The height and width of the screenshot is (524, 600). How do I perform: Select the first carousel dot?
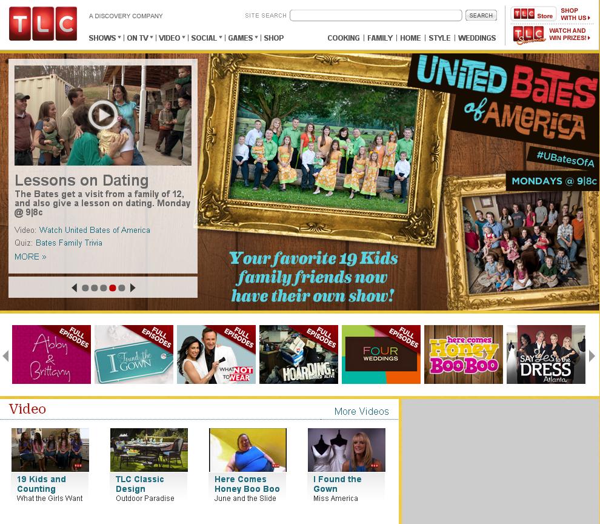[x=85, y=288]
